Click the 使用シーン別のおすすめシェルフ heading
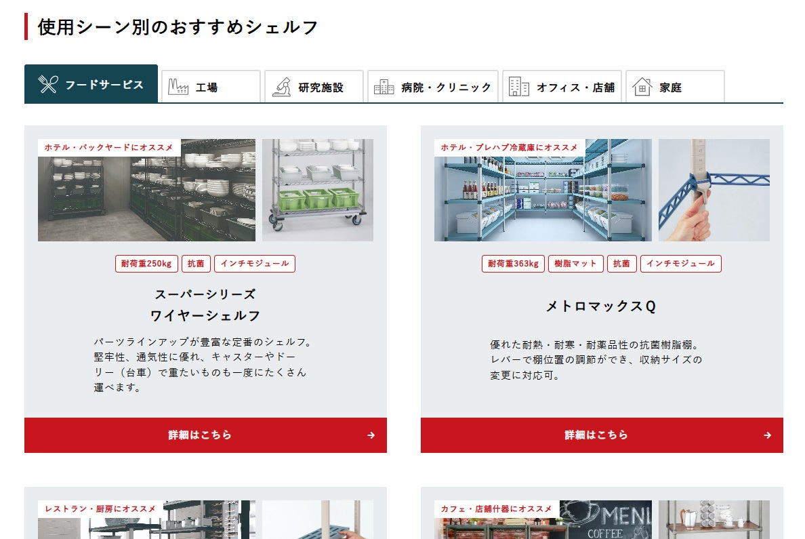The height and width of the screenshot is (539, 805). (178, 26)
